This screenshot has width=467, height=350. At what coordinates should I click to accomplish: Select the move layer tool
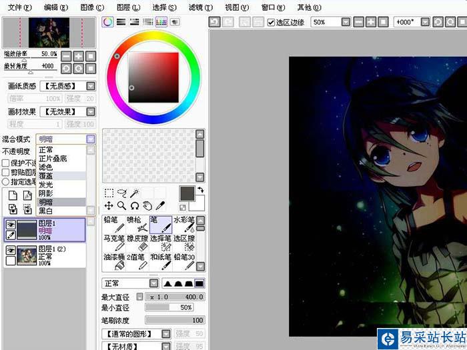[x=109, y=205]
